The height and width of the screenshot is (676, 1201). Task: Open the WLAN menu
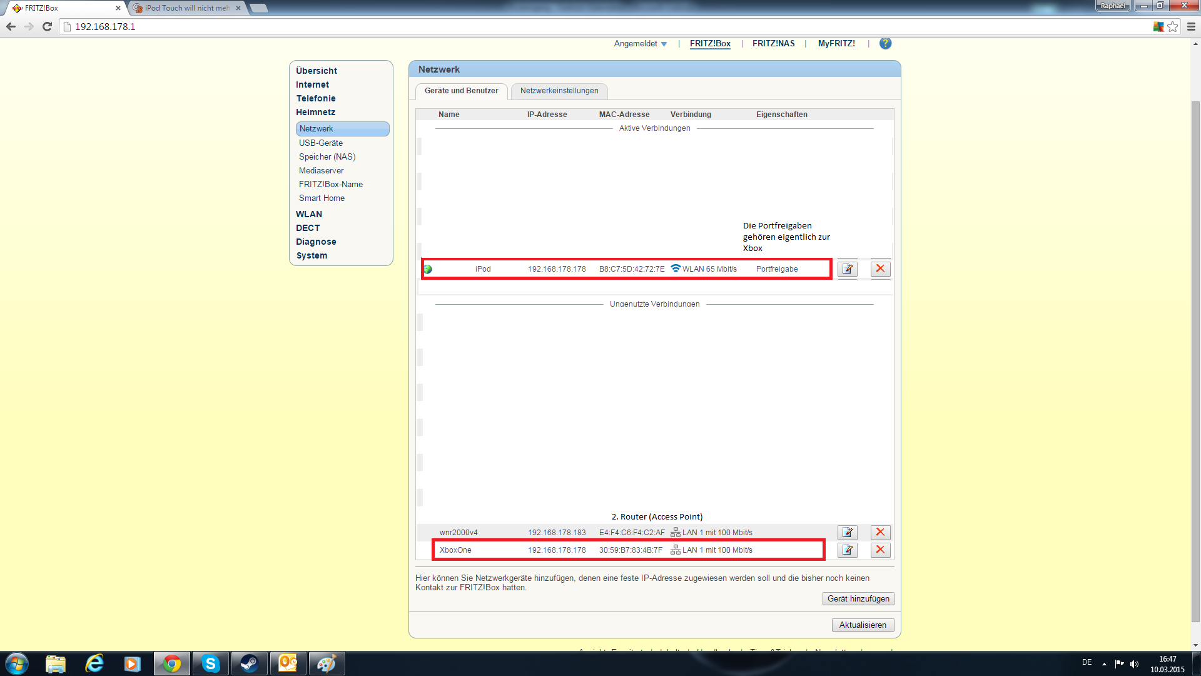coord(309,214)
